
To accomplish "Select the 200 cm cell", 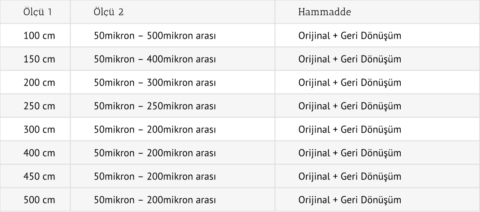I will point(39,82).
